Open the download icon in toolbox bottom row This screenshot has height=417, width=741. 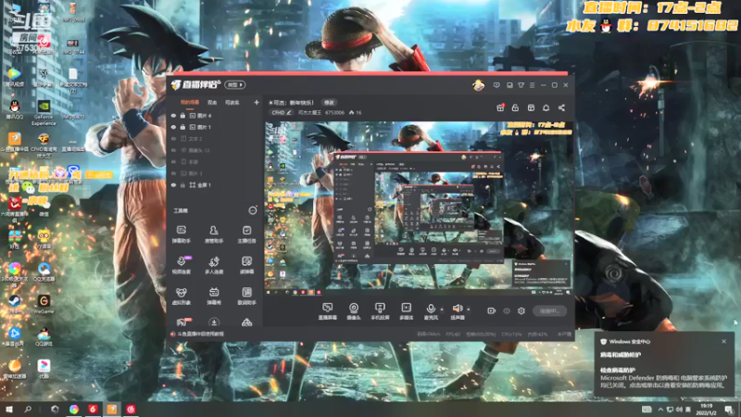click(x=214, y=322)
